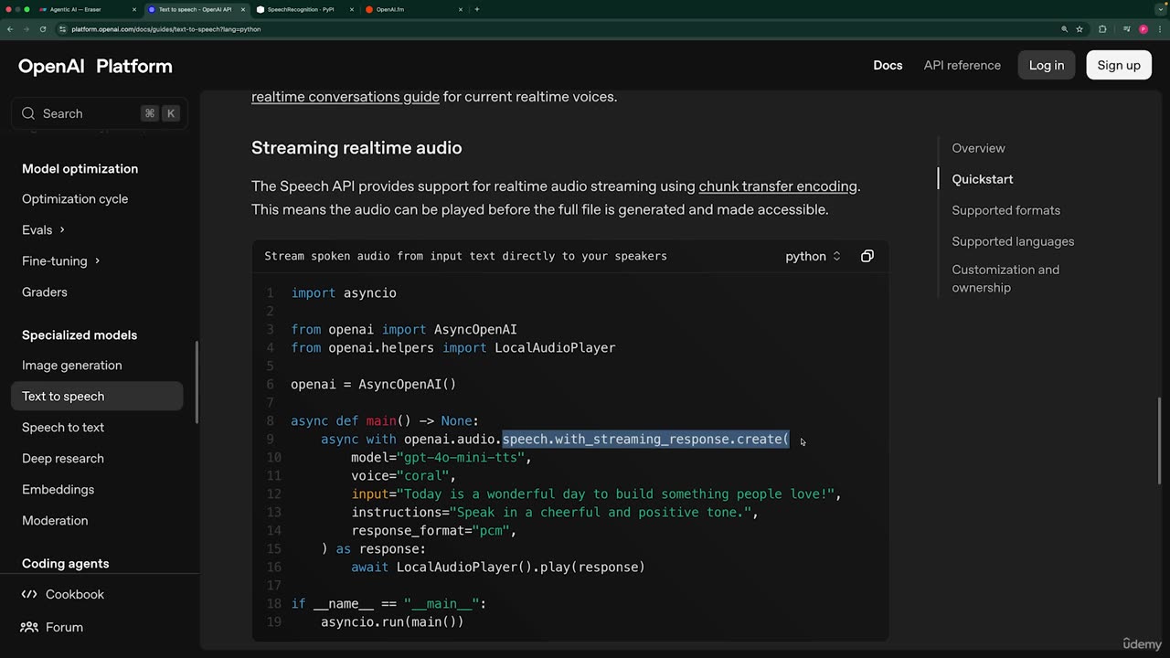Select Text to speech in sidebar
Viewport: 1170px width, 658px height.
click(x=97, y=396)
